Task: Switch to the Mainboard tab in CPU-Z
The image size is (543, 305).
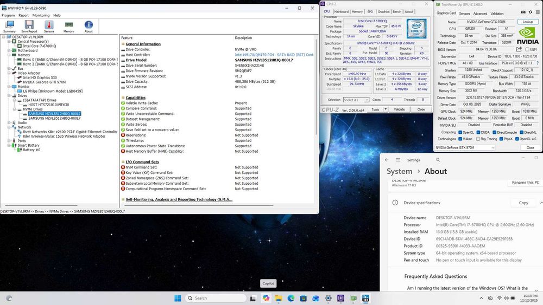Action: [341, 11]
